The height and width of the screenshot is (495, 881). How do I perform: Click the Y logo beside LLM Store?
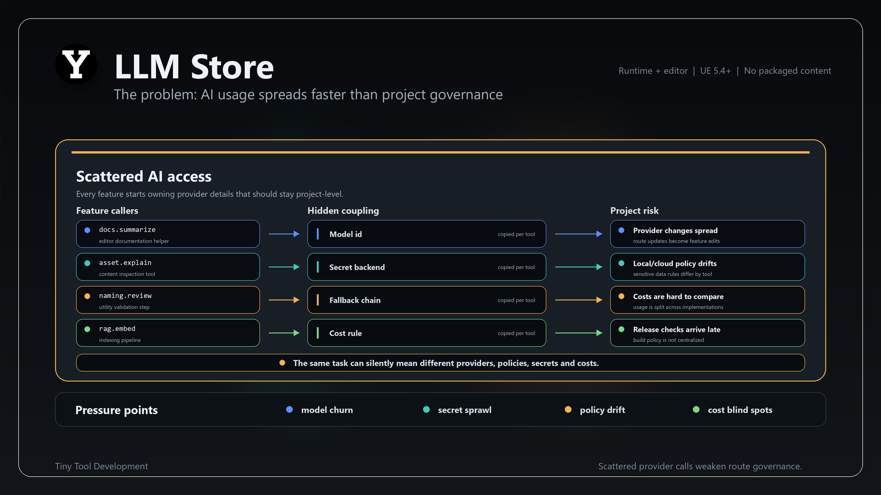pyautogui.click(x=76, y=65)
